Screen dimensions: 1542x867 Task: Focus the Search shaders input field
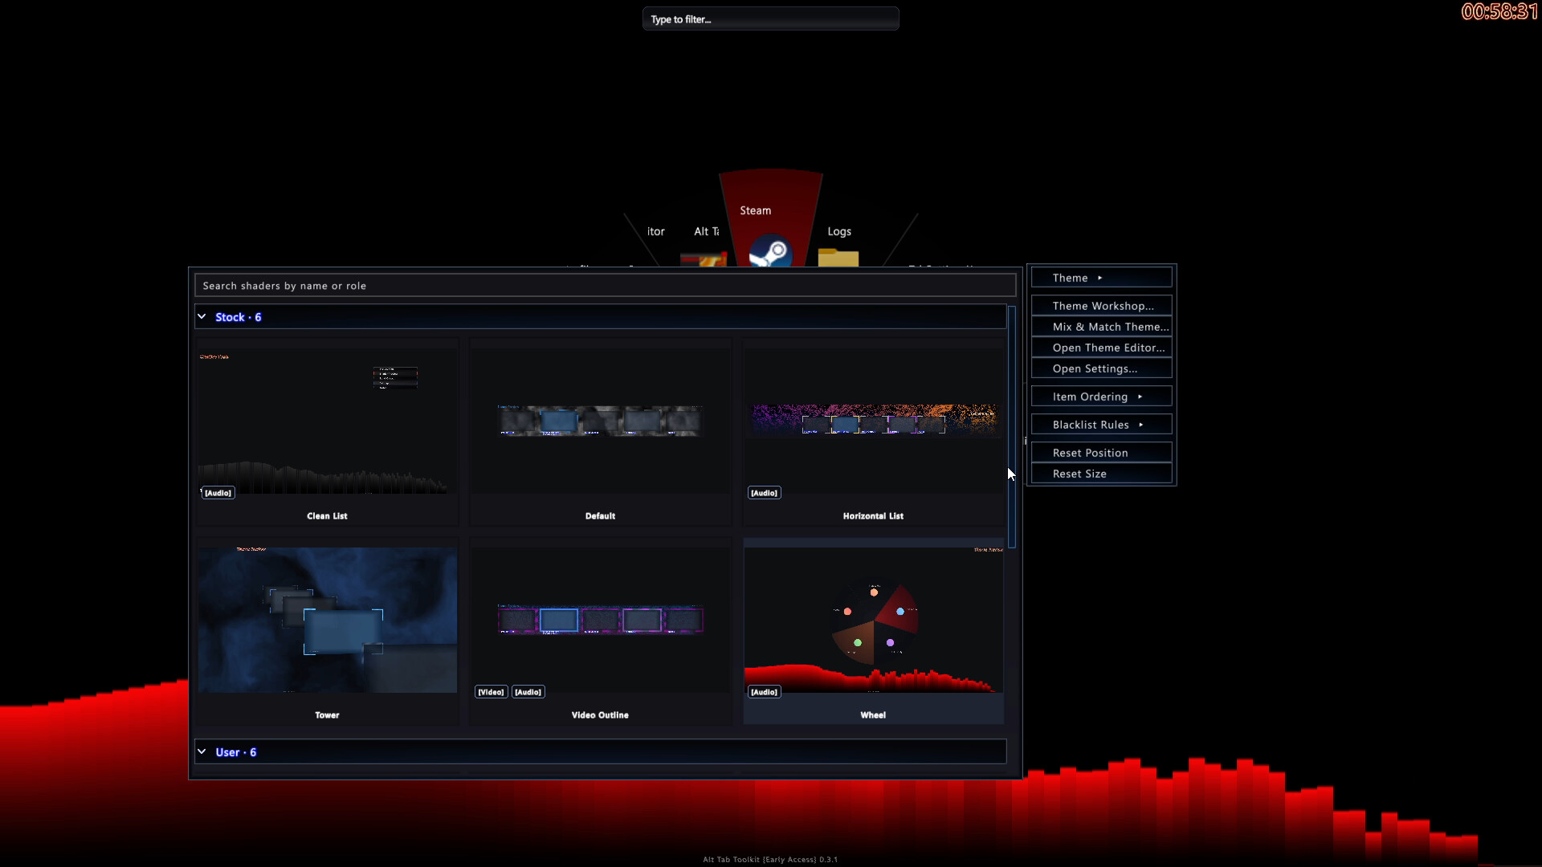(605, 286)
